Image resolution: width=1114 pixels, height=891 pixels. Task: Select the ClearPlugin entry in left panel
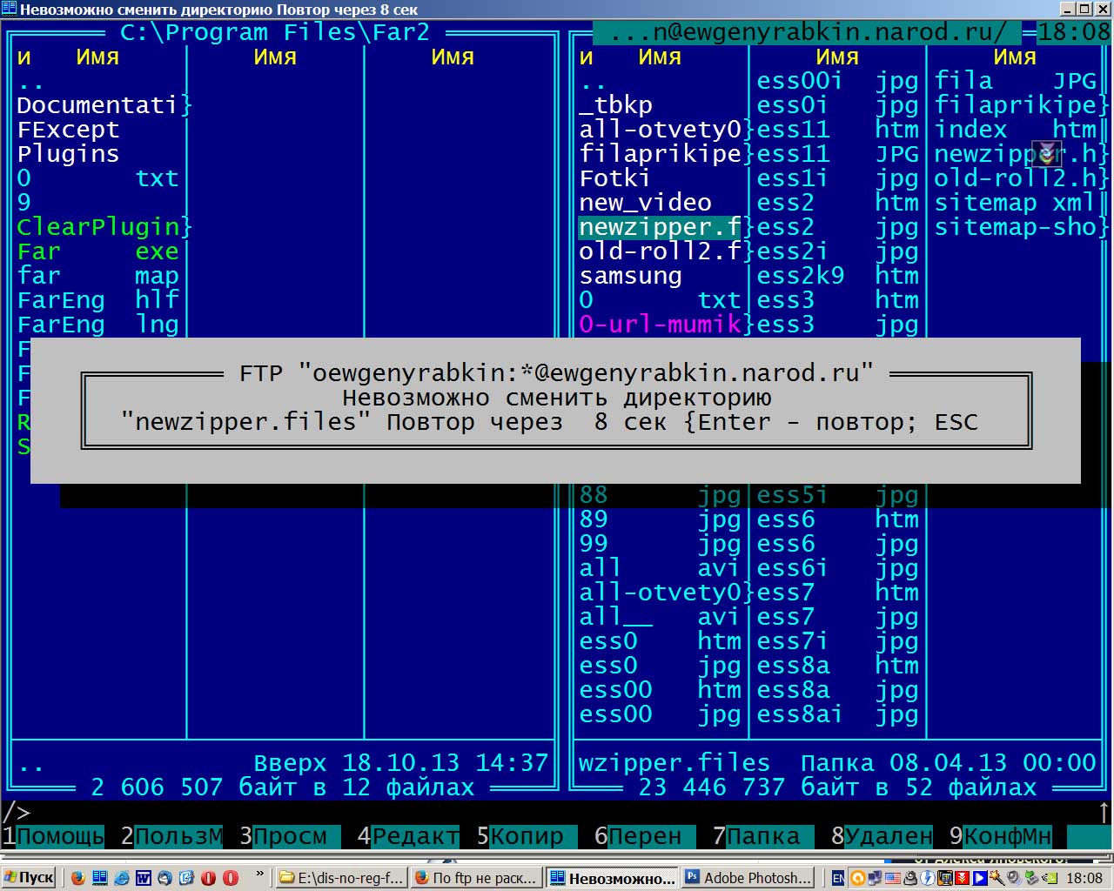[97, 227]
